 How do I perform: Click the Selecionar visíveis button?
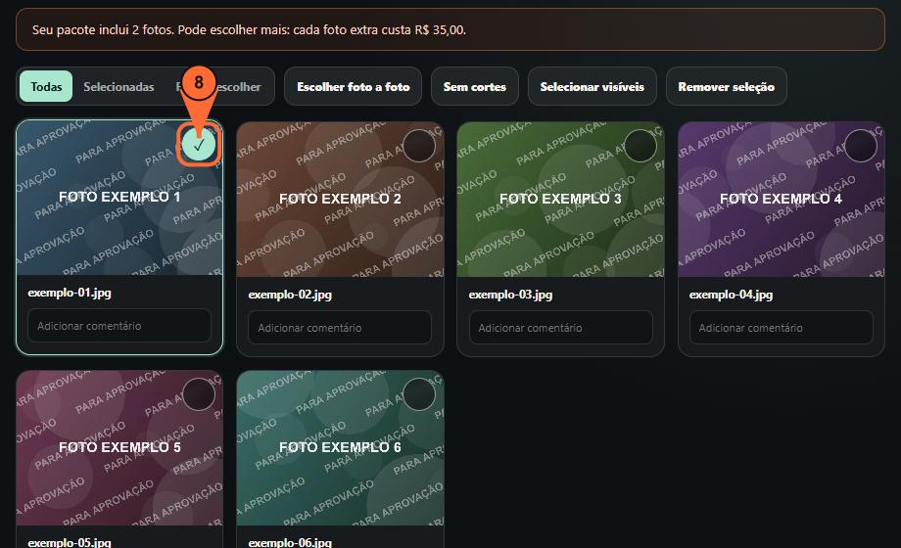pos(592,87)
